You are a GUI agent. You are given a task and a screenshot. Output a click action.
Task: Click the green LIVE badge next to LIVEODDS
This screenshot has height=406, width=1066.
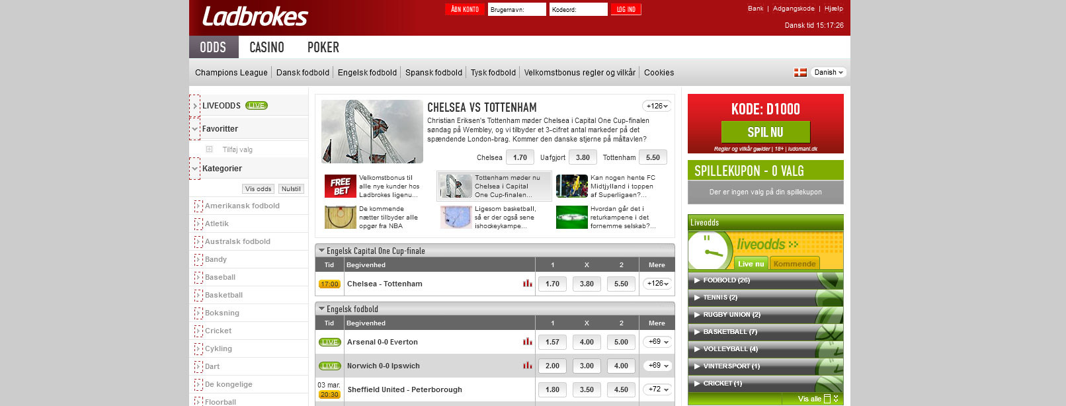(257, 106)
